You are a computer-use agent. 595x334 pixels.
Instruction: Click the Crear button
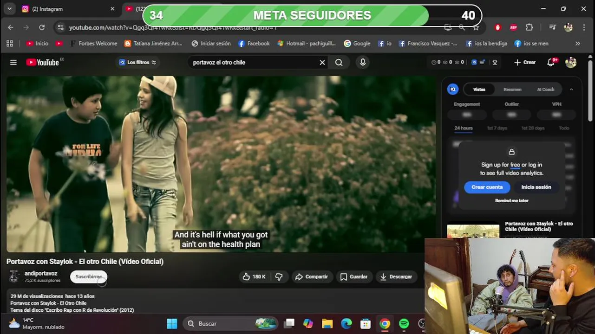pos(525,62)
